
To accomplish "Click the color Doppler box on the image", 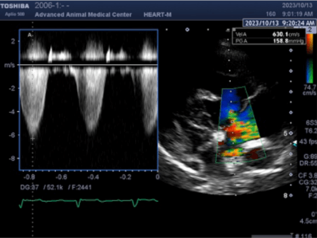I will click(240, 124).
